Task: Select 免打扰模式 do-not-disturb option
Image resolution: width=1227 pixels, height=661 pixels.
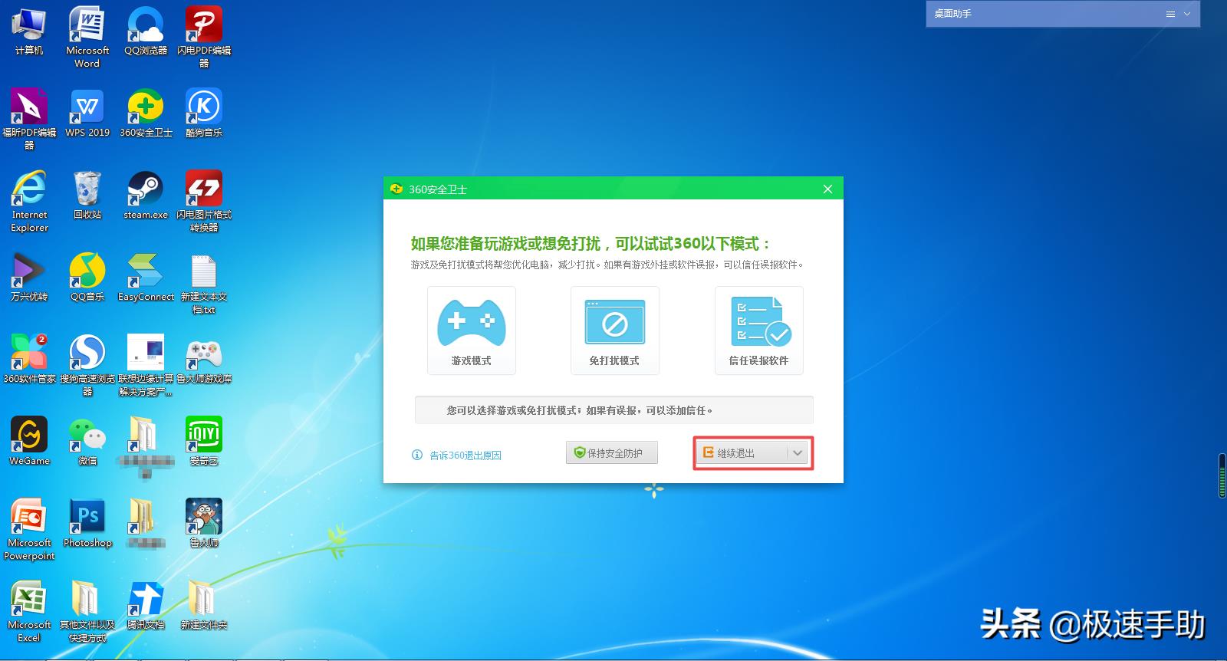Action: [615, 330]
